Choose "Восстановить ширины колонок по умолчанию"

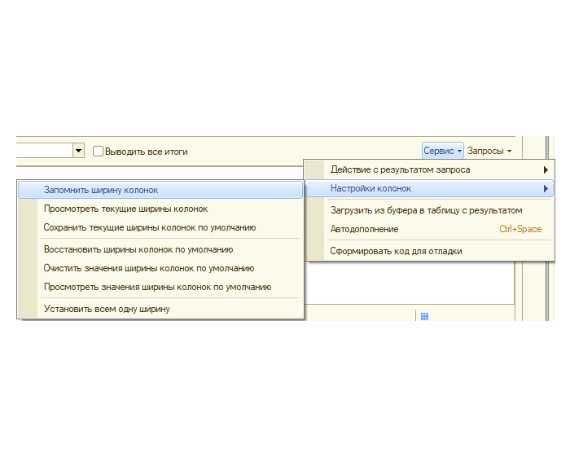pyautogui.click(x=138, y=249)
